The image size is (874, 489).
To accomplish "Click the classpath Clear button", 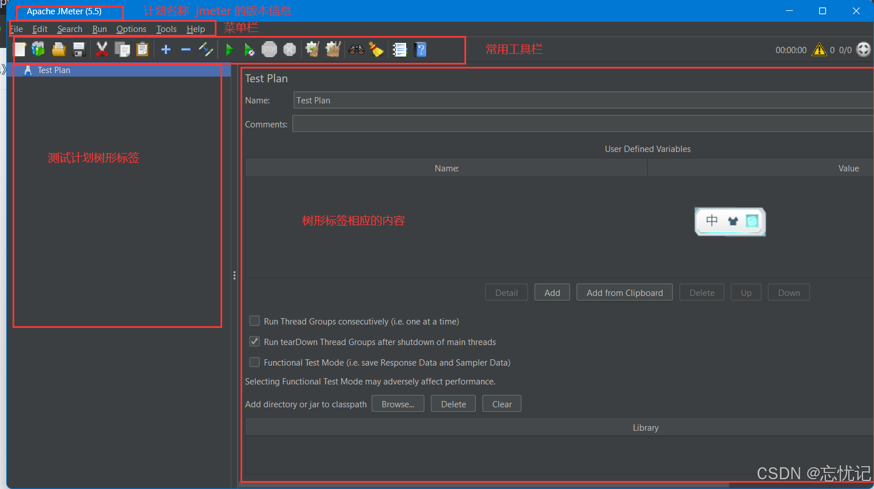I will 502,404.
